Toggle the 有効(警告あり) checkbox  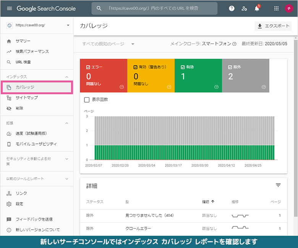(135, 67)
